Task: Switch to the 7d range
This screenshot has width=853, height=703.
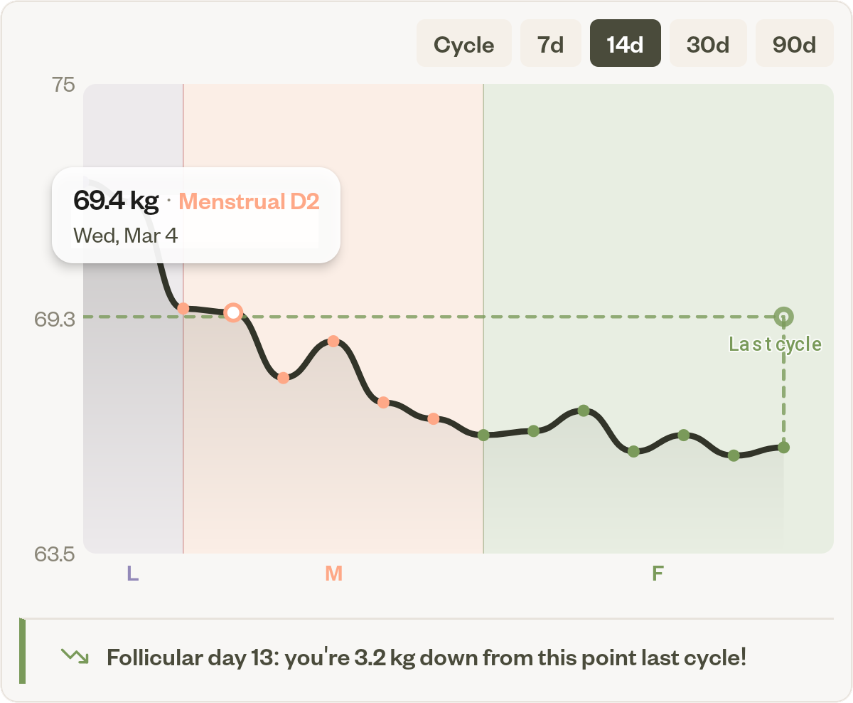Action: pyautogui.click(x=550, y=43)
